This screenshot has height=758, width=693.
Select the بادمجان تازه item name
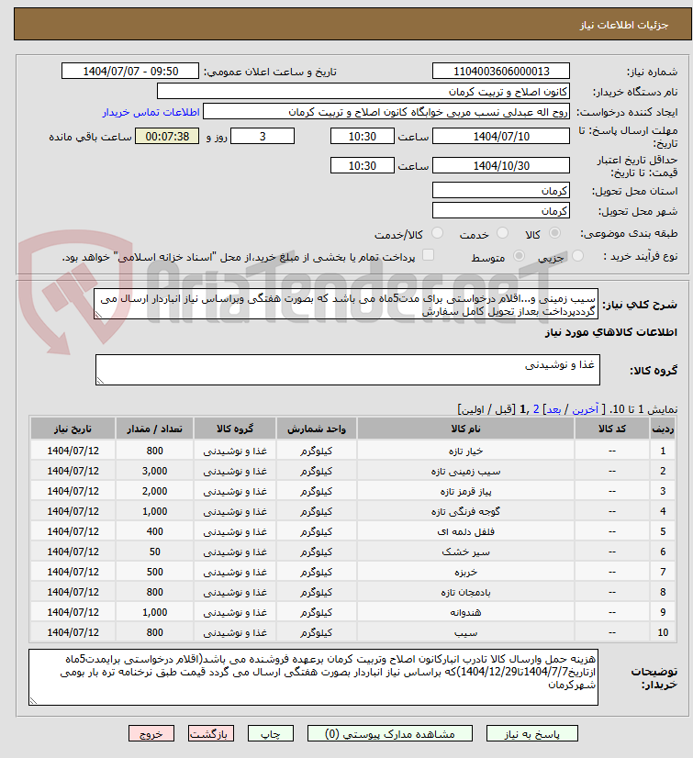pyautogui.click(x=465, y=592)
